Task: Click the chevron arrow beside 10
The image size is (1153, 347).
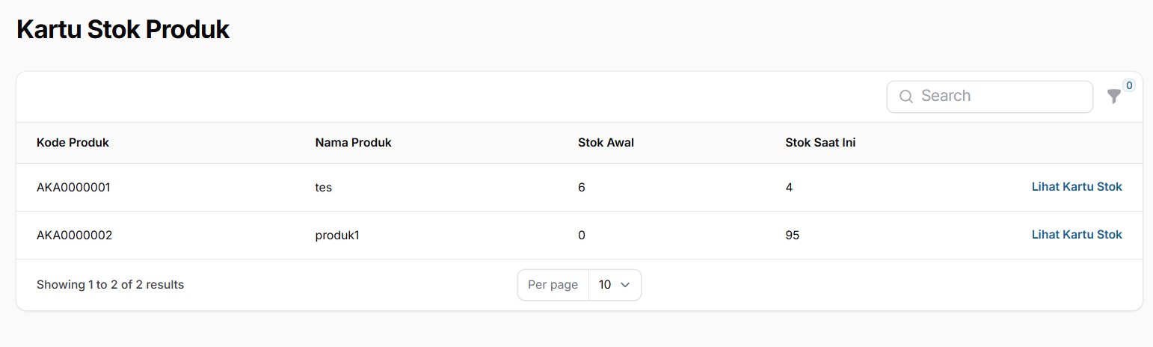Action: click(x=626, y=285)
